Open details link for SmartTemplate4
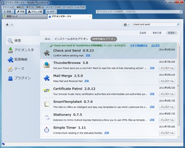This screenshot has height=148, width=185. coord(152,107)
